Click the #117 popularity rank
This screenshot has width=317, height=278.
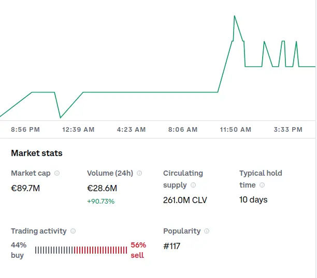171,246
